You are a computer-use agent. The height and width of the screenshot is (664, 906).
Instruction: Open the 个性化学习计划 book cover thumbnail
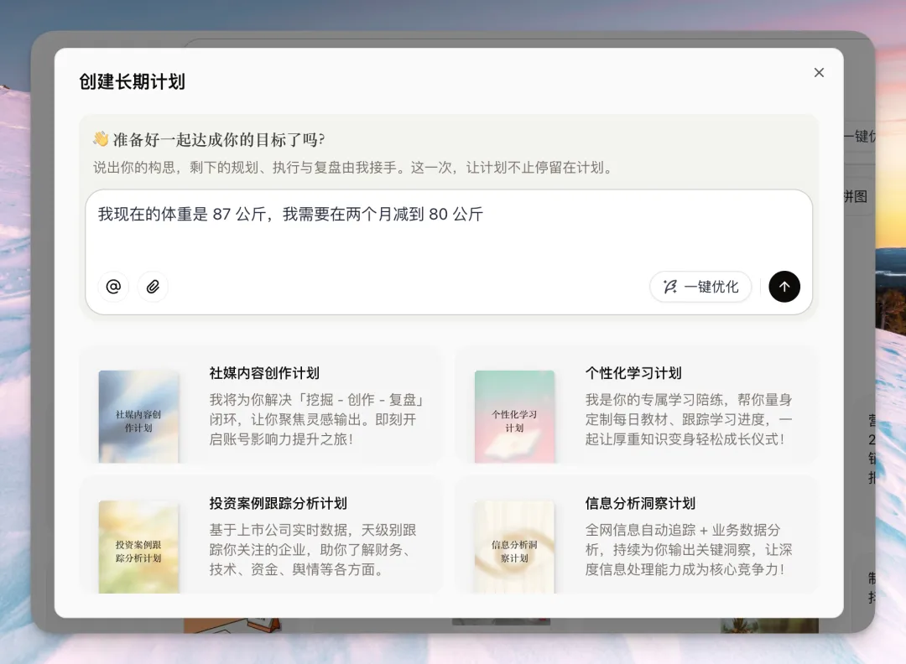[x=514, y=416]
